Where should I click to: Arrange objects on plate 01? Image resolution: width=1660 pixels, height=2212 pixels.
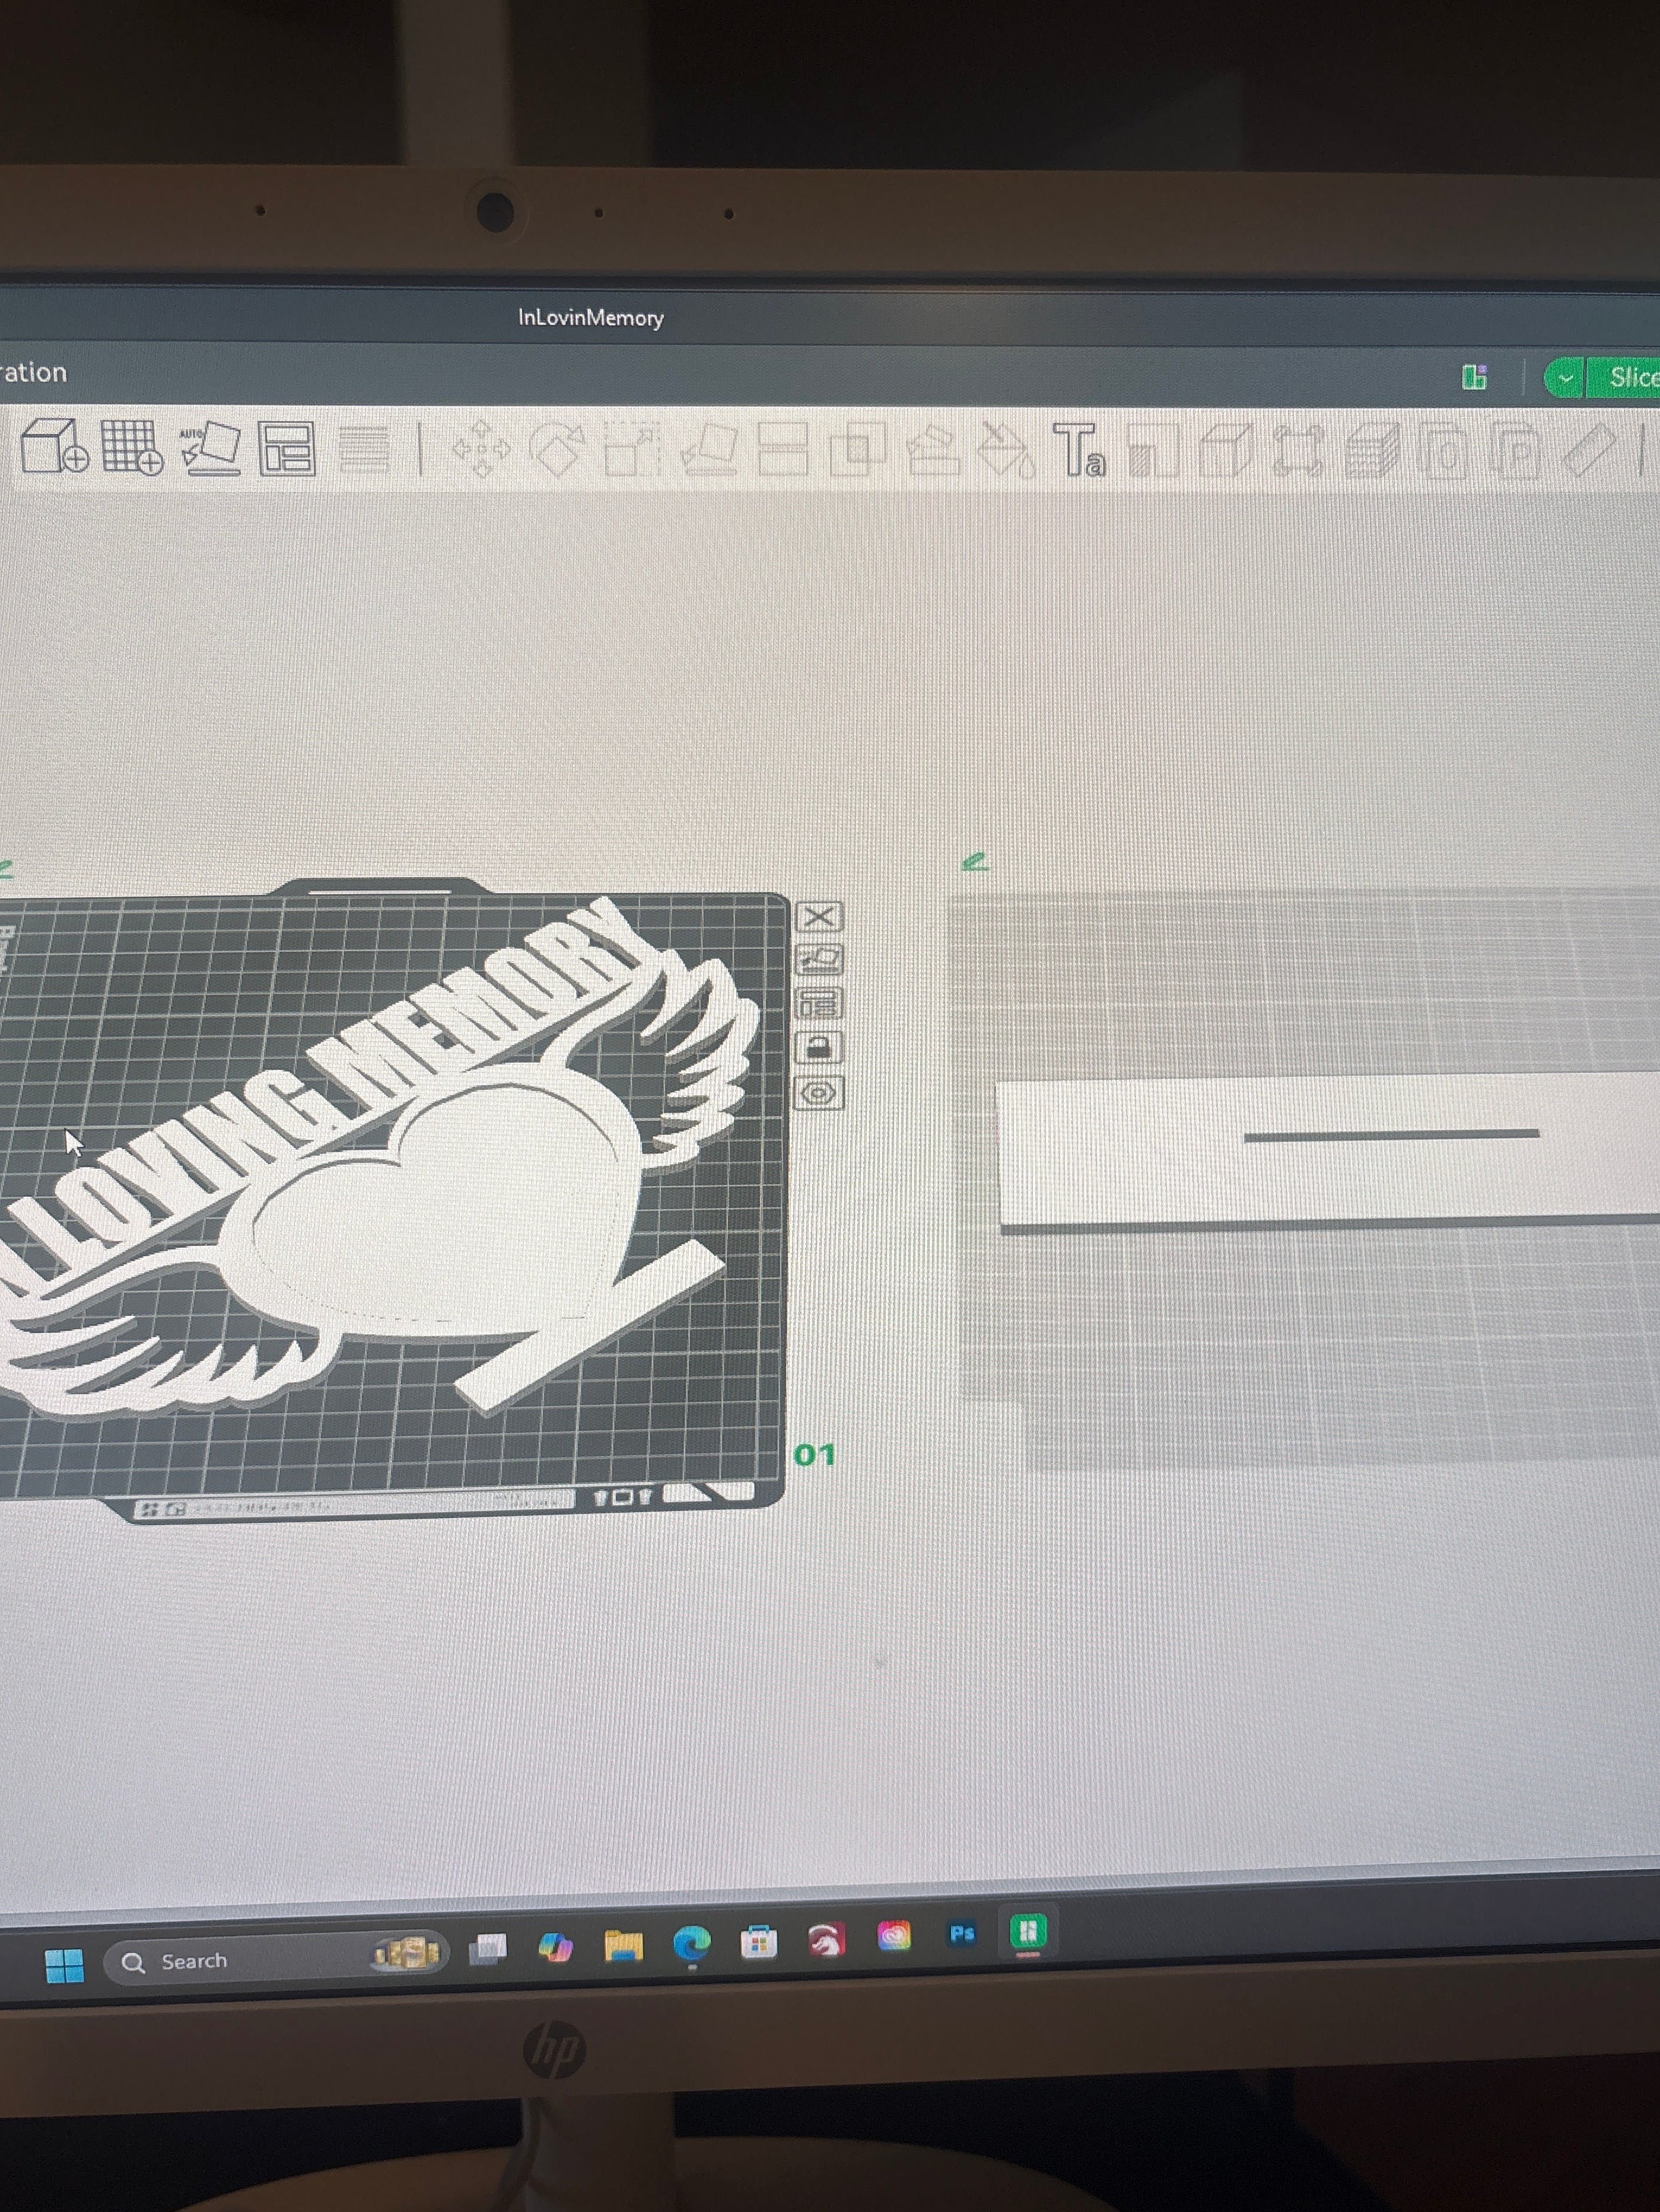[819, 1003]
